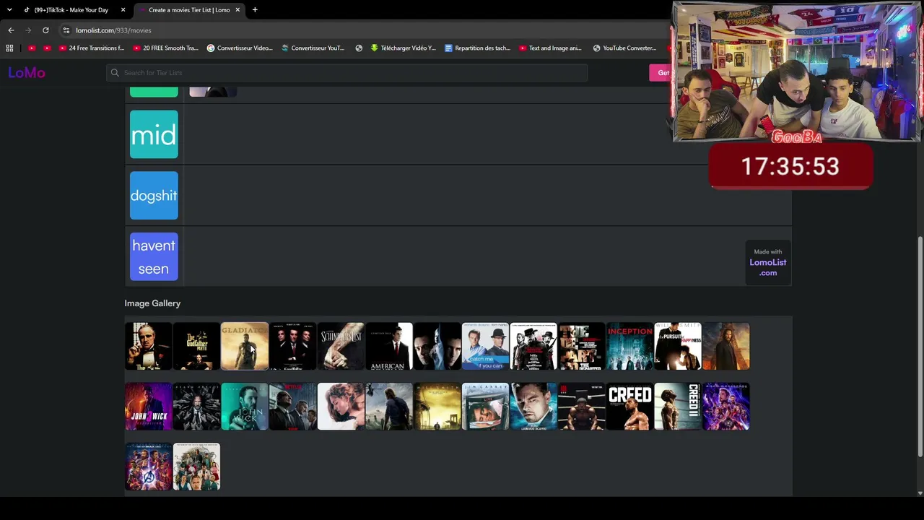The height and width of the screenshot is (520, 924).
Task: Go back to the previous page
Action: [x=11, y=30]
